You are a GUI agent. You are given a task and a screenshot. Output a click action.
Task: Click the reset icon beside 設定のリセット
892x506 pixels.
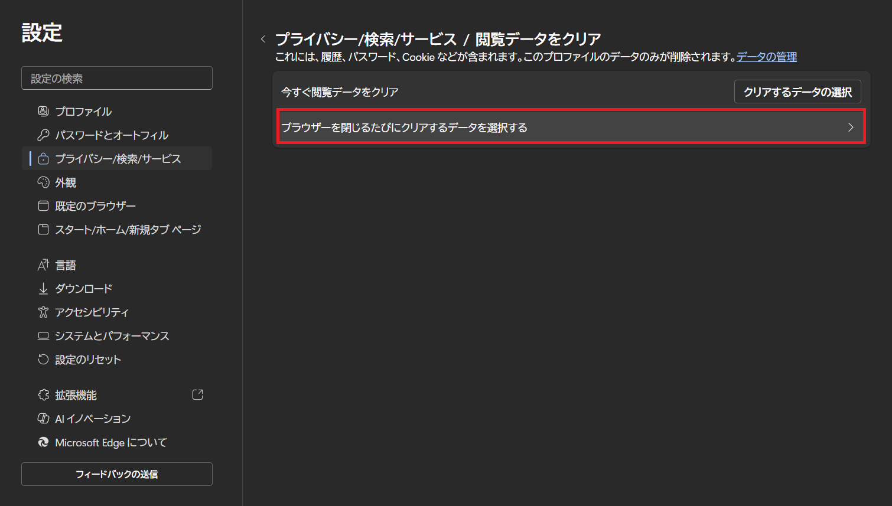point(44,359)
